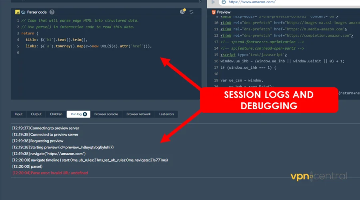This screenshot has height=200, width=360.
Task: Click comment 'Use parse() in interaction code'
Action: pyautogui.click(x=78, y=27)
